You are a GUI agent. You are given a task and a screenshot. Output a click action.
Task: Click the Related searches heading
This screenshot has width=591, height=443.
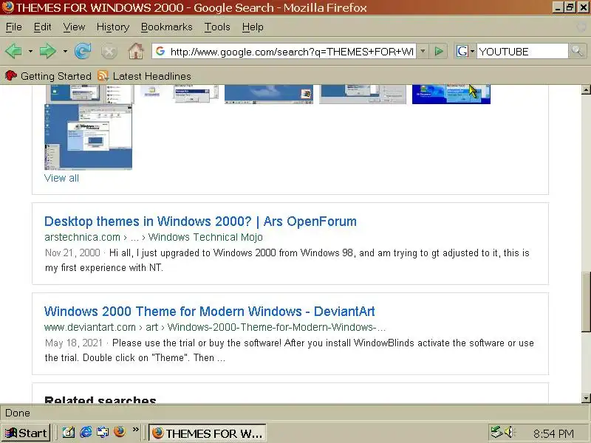(100, 399)
